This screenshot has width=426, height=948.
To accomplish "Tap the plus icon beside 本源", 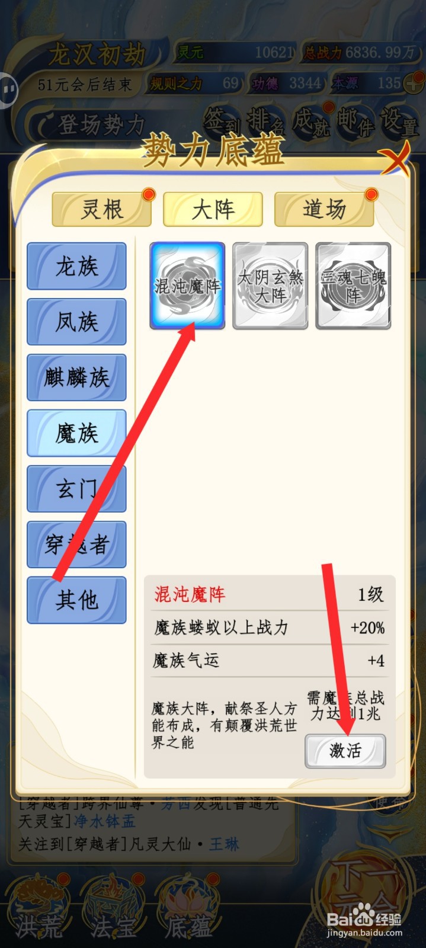I will [413, 84].
